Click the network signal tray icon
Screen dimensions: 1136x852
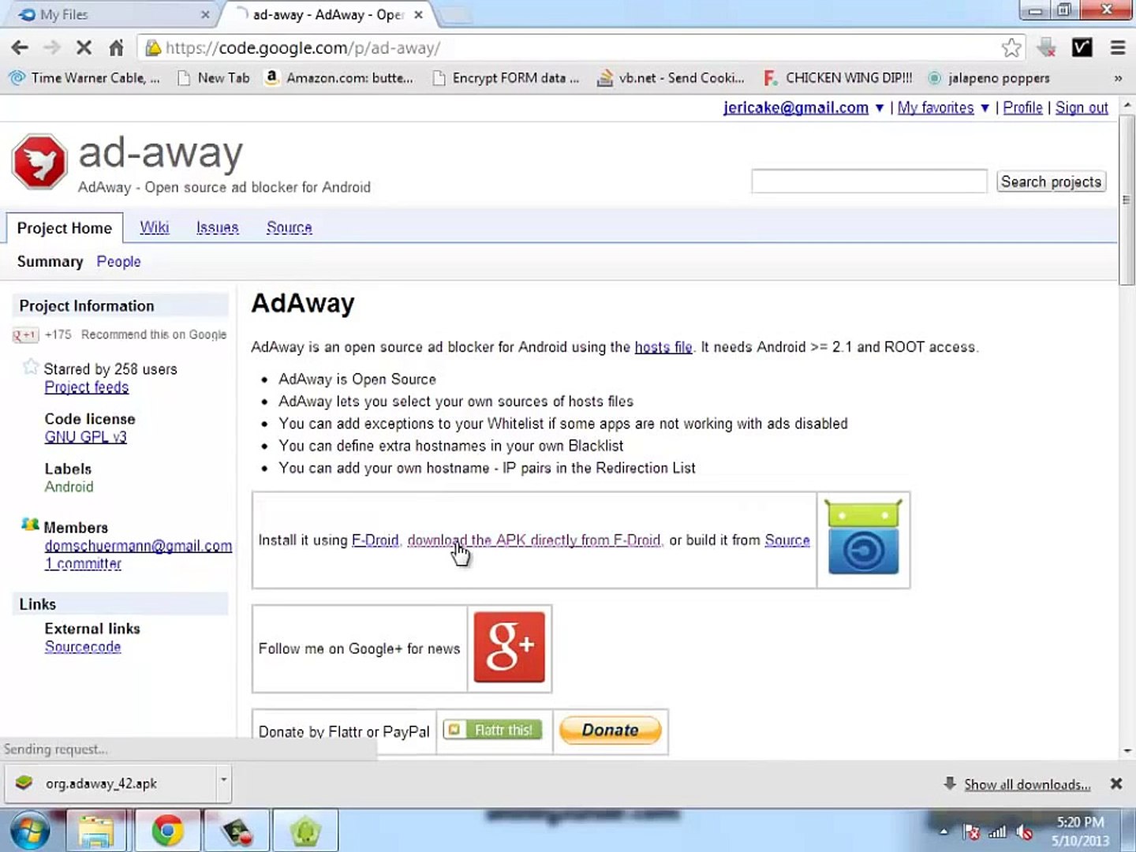coord(998,831)
